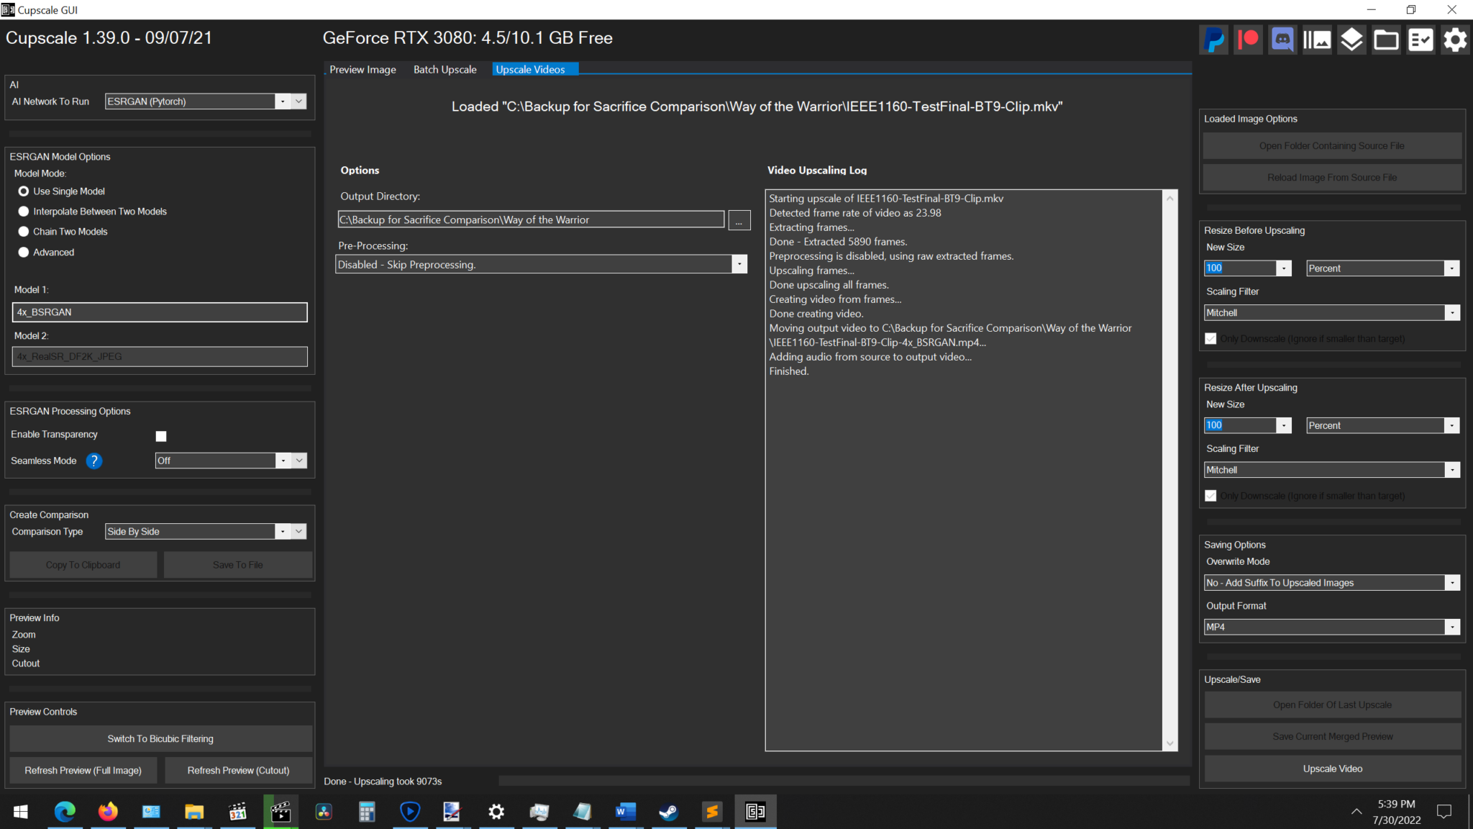Toggle Only Downscale under Resize Before Upscaling
1473x829 pixels.
coord(1210,339)
